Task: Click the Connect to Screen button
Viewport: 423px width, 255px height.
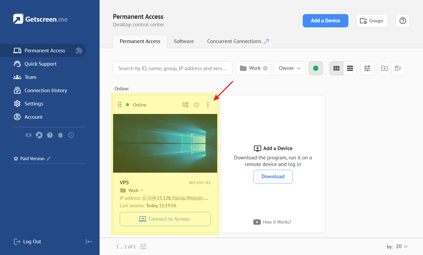Action: (x=165, y=219)
